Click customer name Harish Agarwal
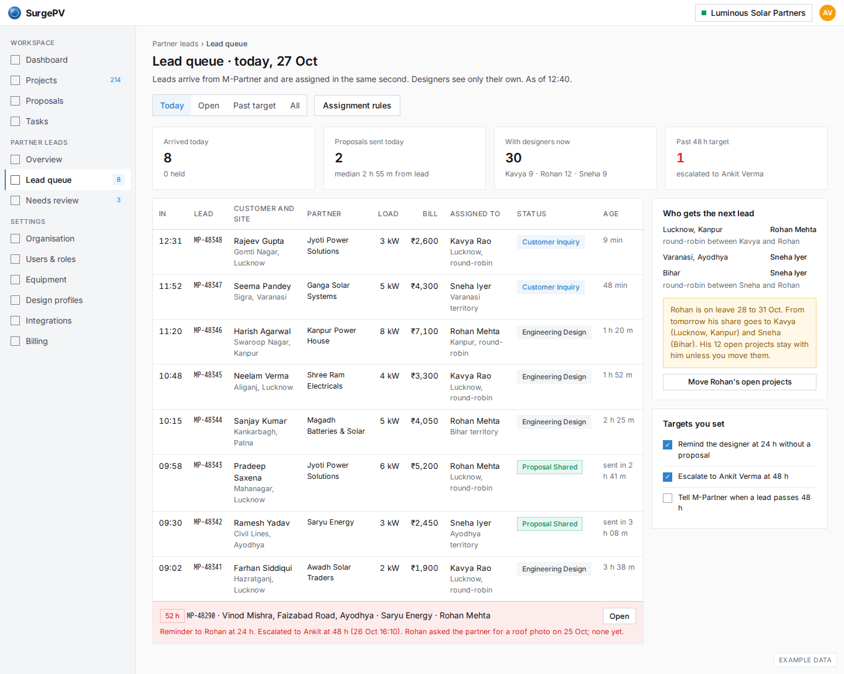This screenshot has height=674, width=844. 262,331
